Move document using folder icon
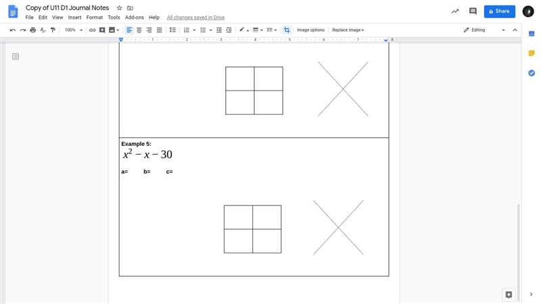Screen dimensions: 541x304 130,8
